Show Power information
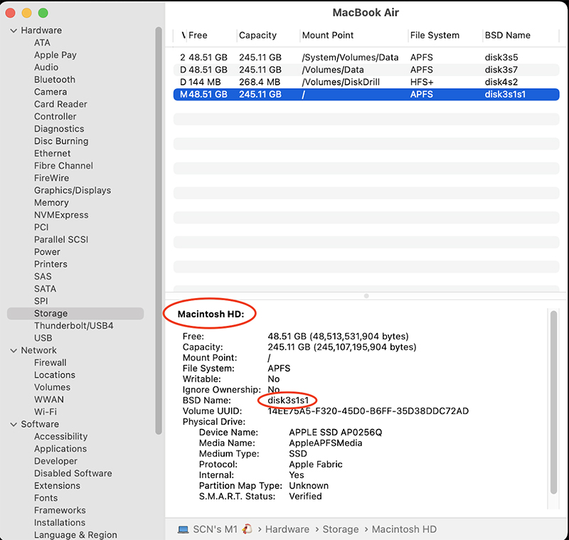The width and height of the screenshot is (569, 540). (x=47, y=253)
